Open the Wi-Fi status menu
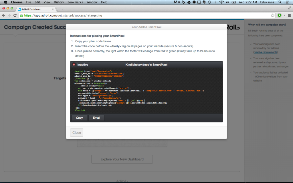 tap(221, 2)
